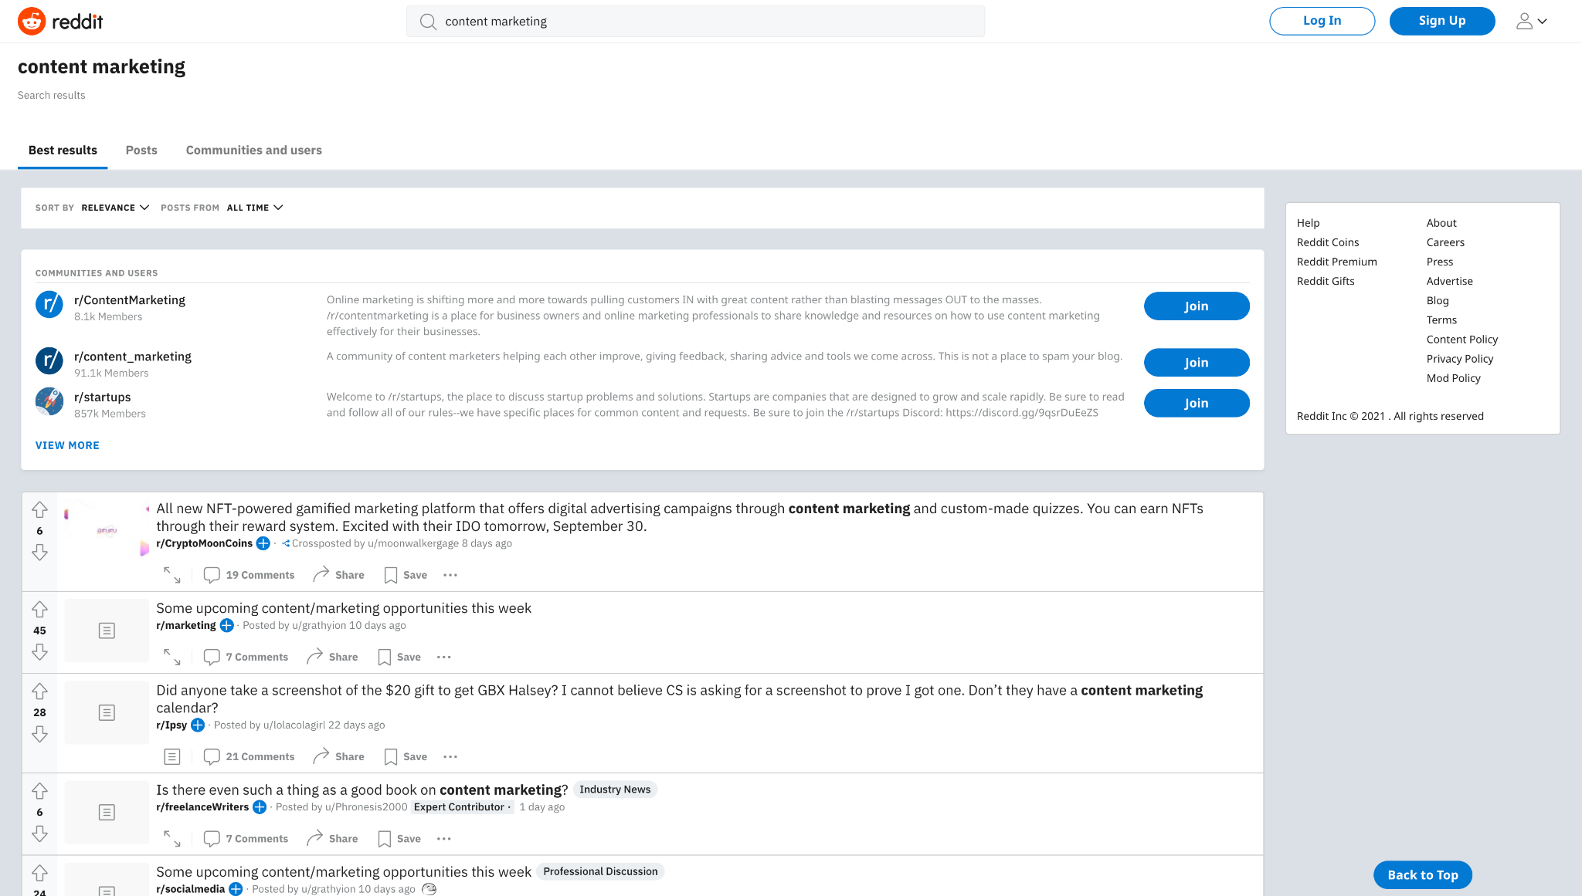Share the NFT-powered platform post
The height and width of the screenshot is (896, 1582).
(x=338, y=575)
